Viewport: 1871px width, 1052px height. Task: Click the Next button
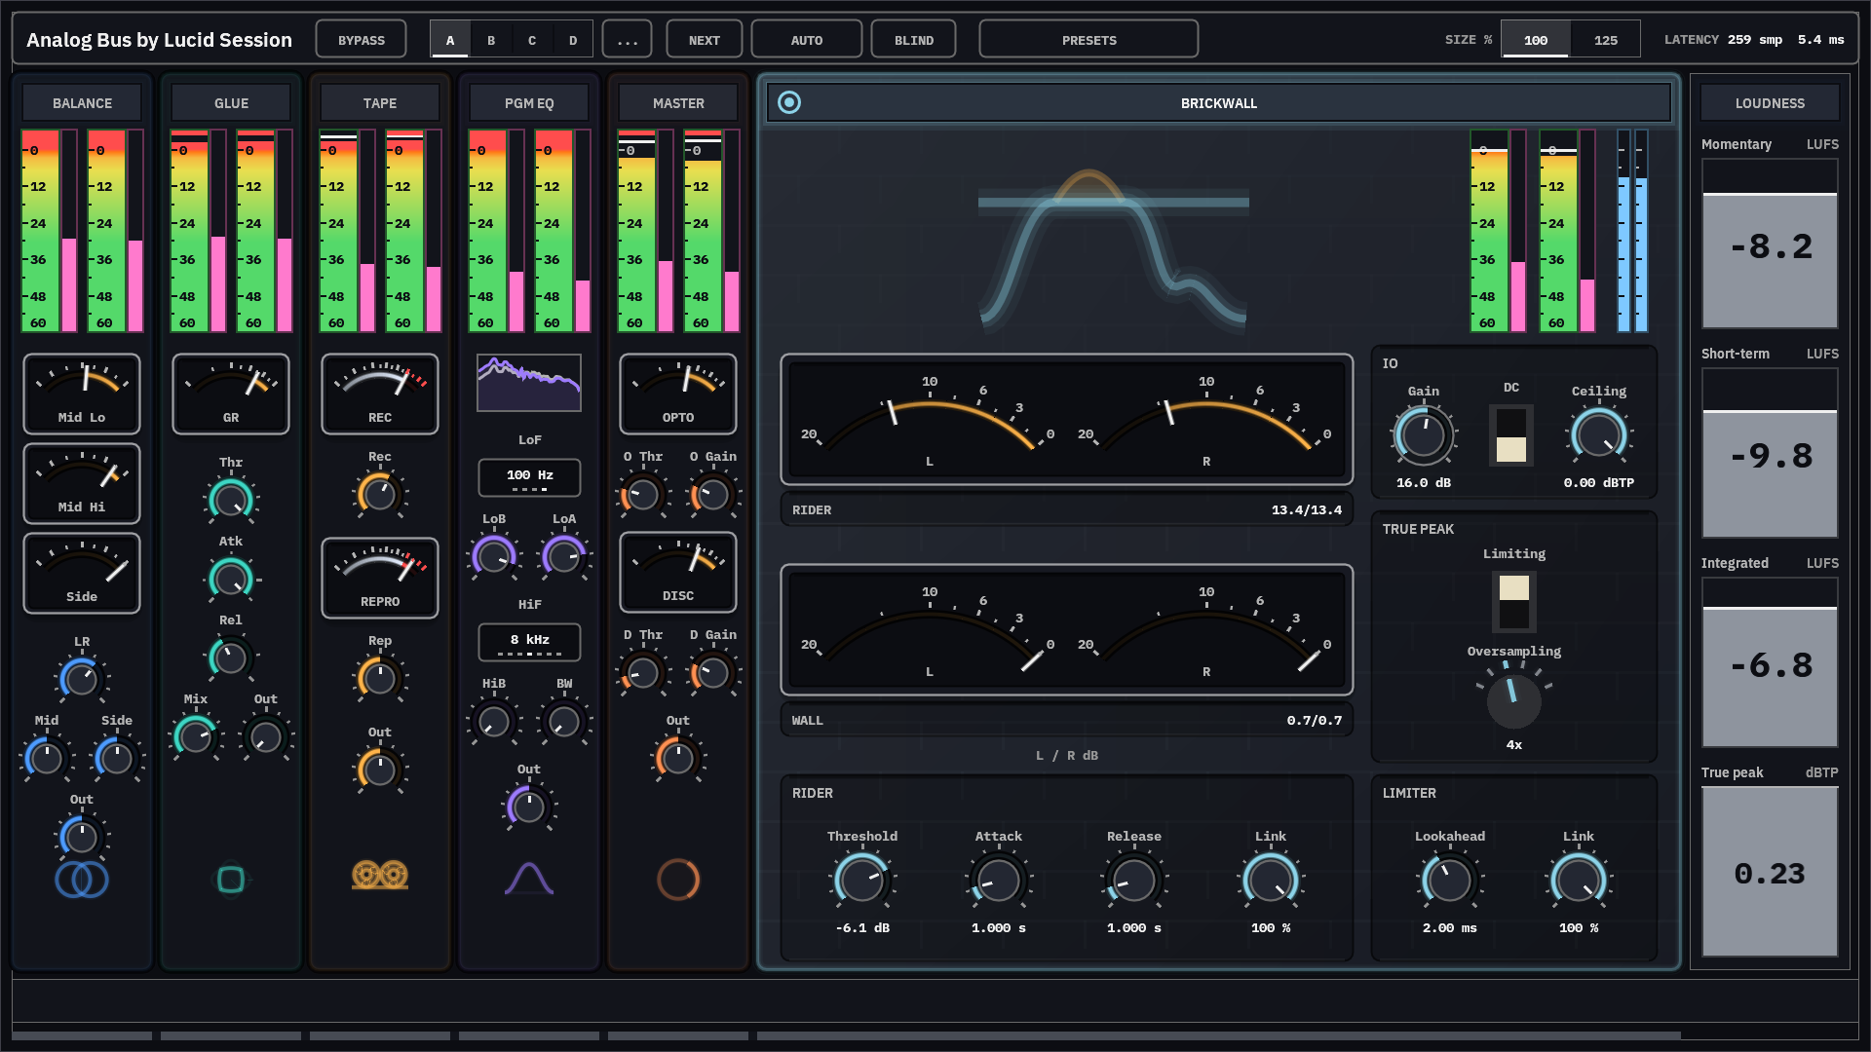705,40
